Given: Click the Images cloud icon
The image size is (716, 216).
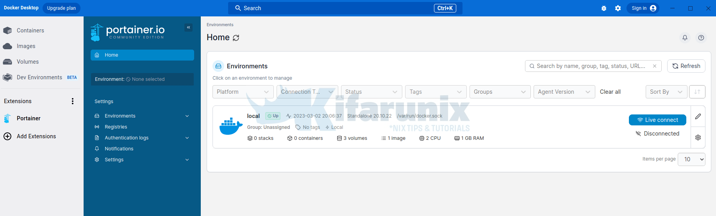Looking at the screenshot, I should (7, 46).
